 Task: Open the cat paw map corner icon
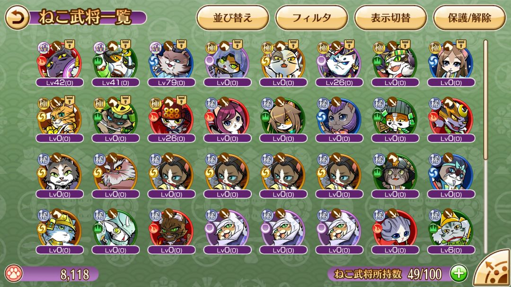493,269
